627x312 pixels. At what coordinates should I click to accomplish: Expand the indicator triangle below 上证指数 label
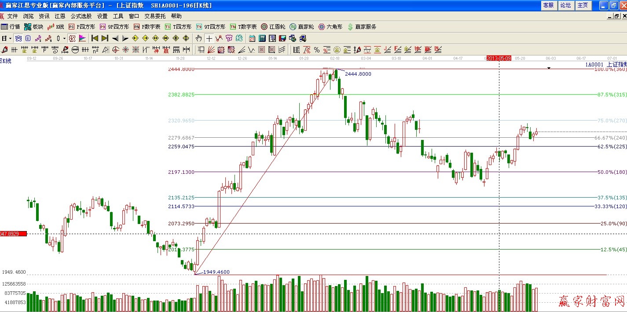[549, 68]
